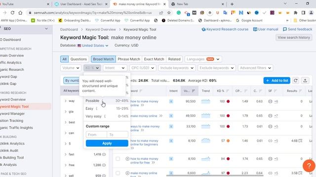Select Broad Match tab
This screenshot has height=177, width=316.
(103, 59)
